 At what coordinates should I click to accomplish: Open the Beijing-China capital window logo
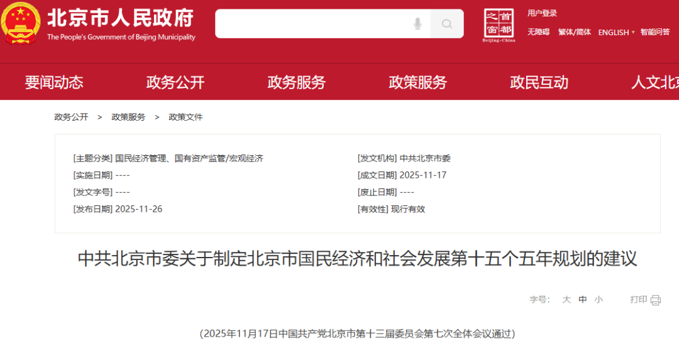499,25
